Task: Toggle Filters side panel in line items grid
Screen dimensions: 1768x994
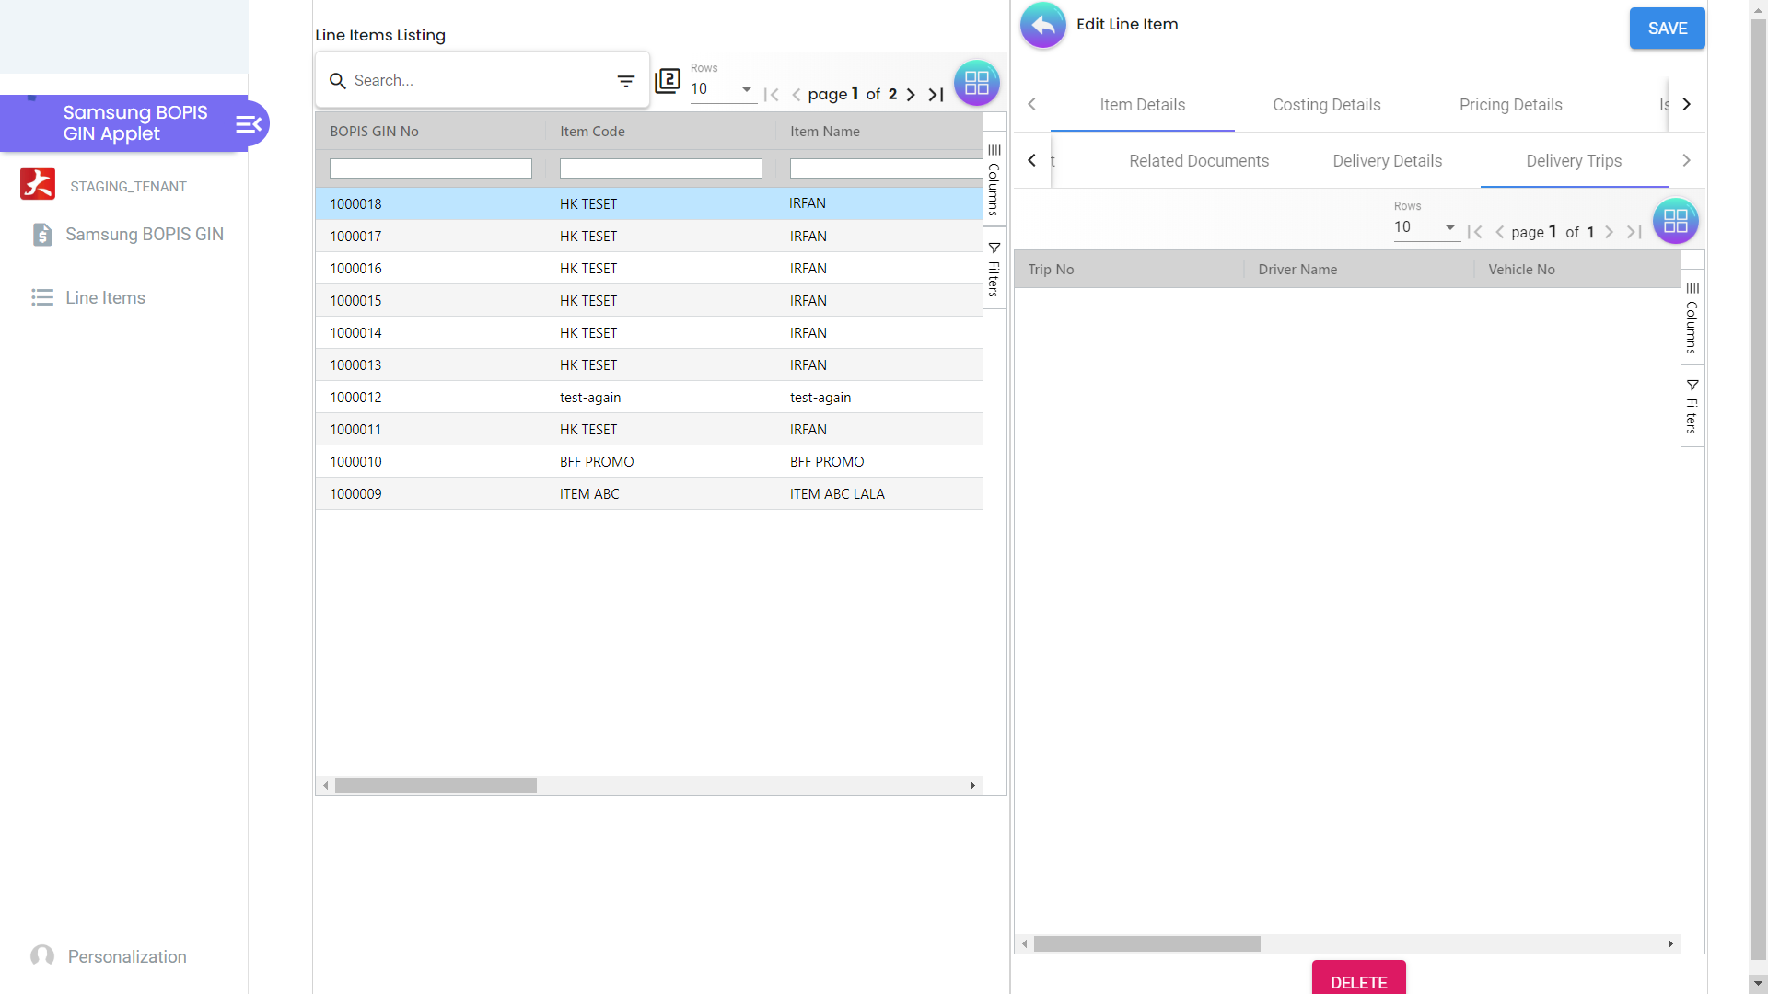Action: (994, 269)
